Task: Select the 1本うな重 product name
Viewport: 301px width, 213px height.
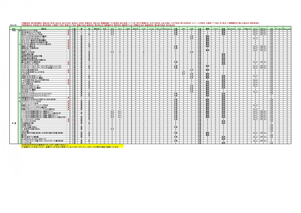Action: pos(25,131)
